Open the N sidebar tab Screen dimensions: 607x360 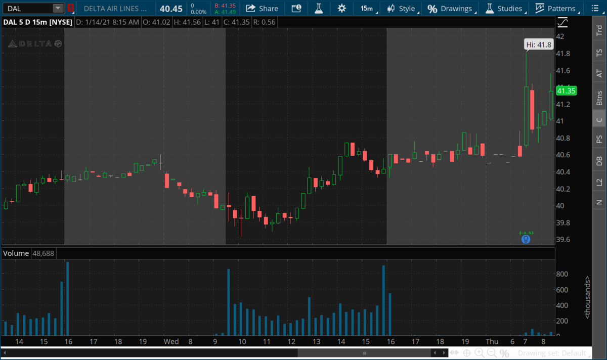click(599, 202)
